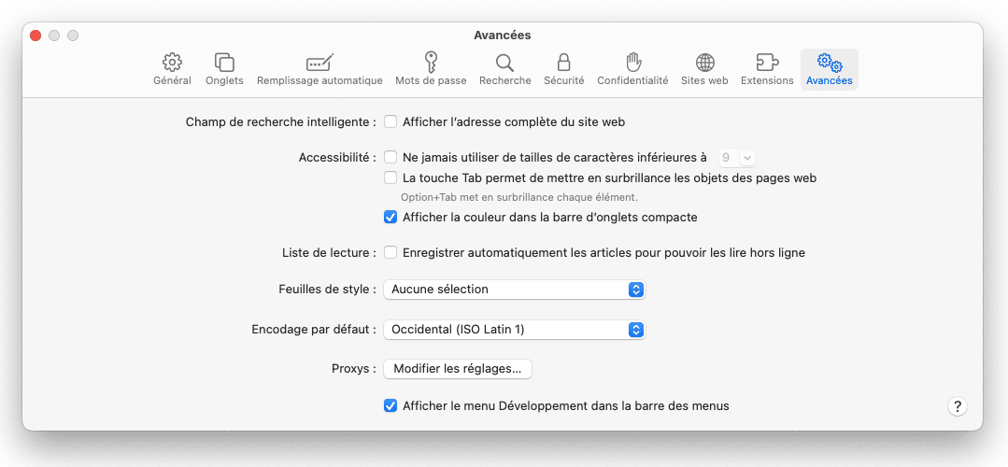
Task: Enable automatic article saving for Liste de lecture
Action: tap(390, 252)
